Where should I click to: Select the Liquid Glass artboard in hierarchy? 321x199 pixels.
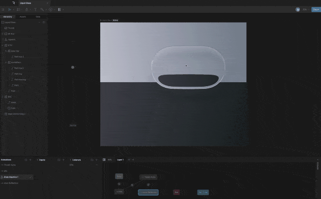[10, 22]
